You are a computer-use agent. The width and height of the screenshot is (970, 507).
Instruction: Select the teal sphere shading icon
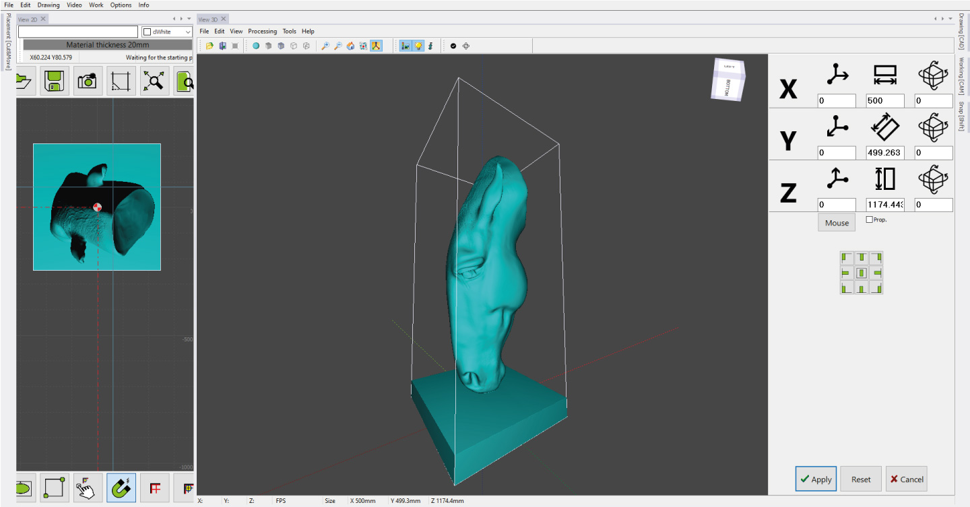(x=256, y=46)
